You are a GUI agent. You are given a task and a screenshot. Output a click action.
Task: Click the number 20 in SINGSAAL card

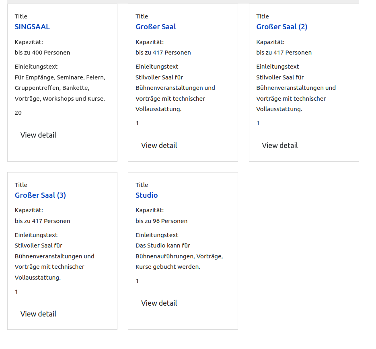click(x=18, y=113)
